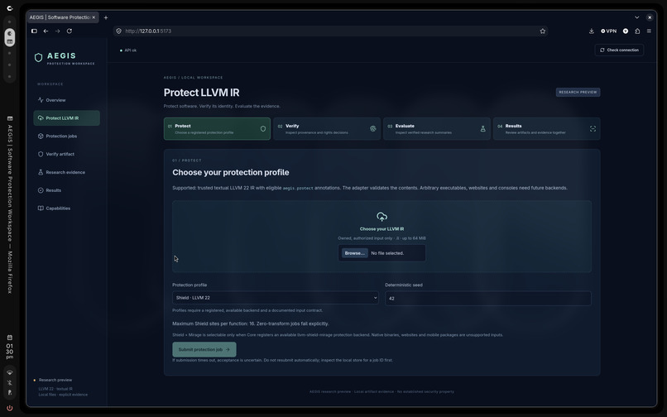Click the Results check-circle icon
The width and height of the screenshot is (667, 417).
pos(41,190)
